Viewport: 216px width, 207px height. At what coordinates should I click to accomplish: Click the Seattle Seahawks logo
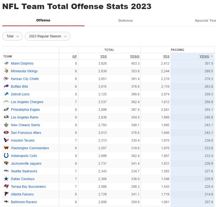pos(6,171)
